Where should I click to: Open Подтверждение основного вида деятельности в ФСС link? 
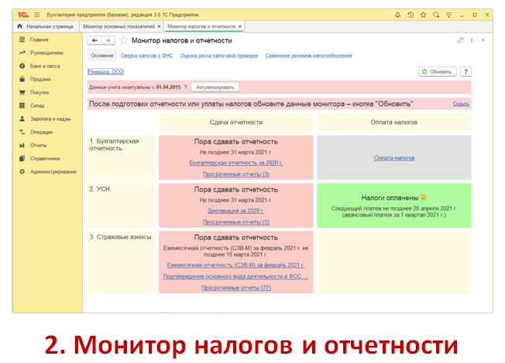235,277
